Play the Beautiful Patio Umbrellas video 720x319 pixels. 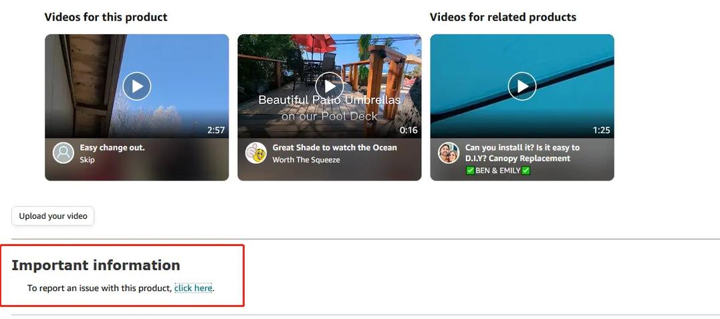[x=329, y=86]
